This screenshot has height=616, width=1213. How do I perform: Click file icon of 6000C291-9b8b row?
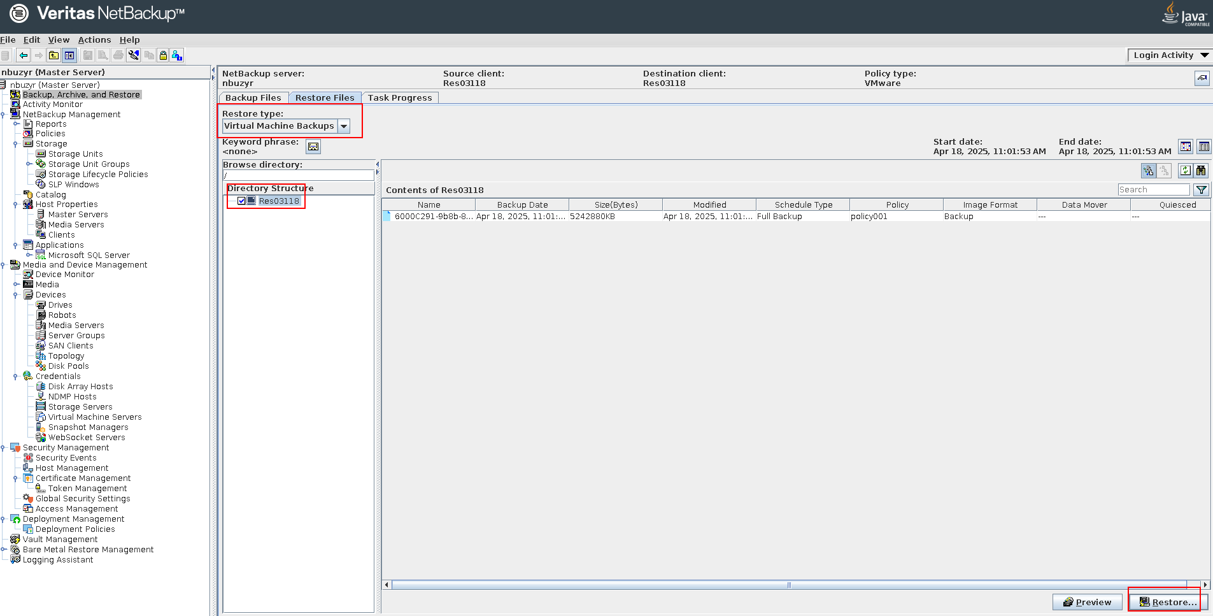coord(387,217)
